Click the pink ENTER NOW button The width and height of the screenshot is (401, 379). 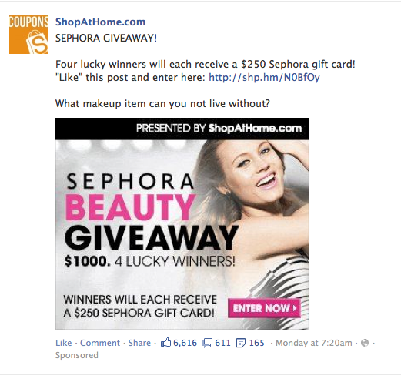pyautogui.click(x=264, y=308)
